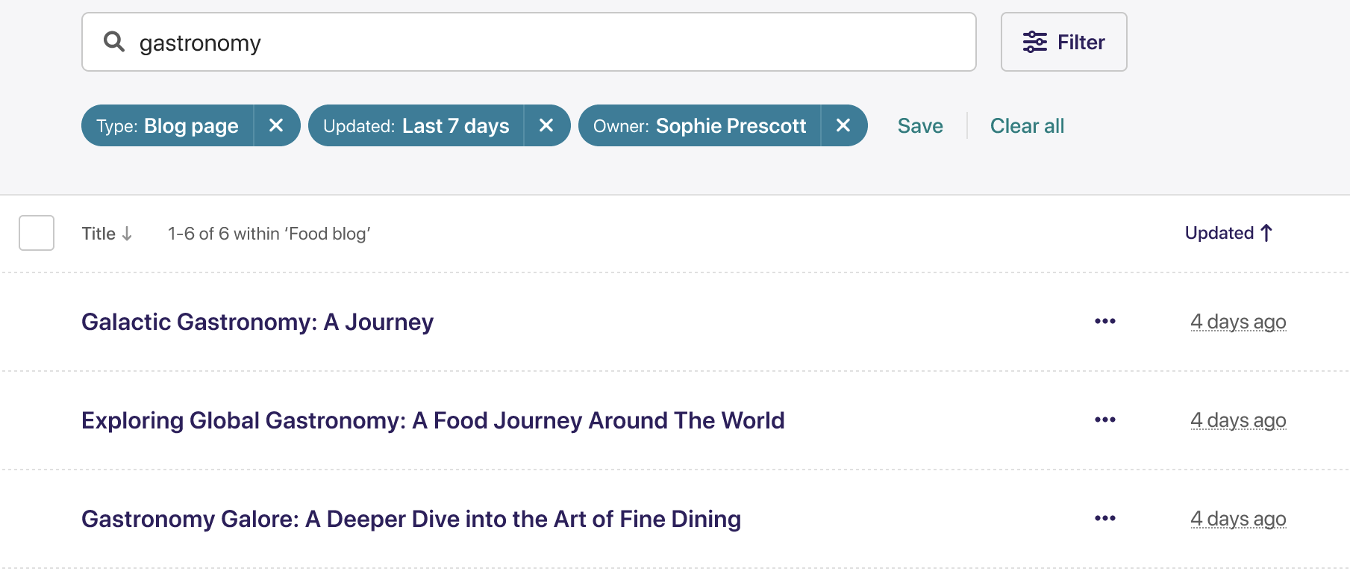This screenshot has height=583, width=1350.
Task: Edit the Owner: Sophie Prescott chip
Action: pyautogui.click(x=700, y=125)
